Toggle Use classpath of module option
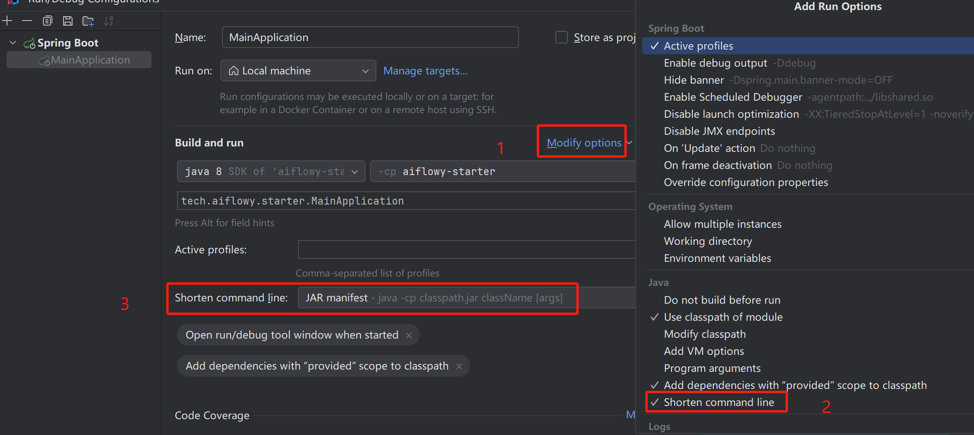Viewport: 974px width, 435px height. click(723, 317)
